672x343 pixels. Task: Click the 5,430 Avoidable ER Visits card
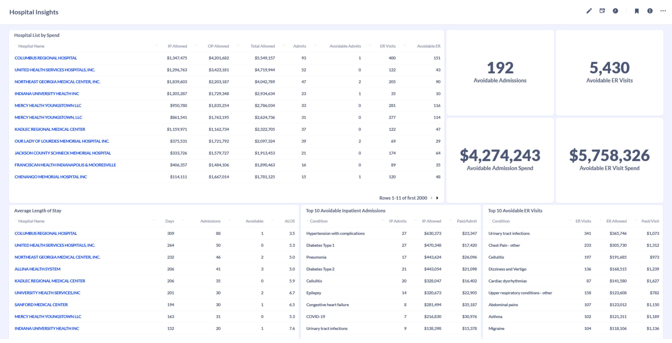610,73
